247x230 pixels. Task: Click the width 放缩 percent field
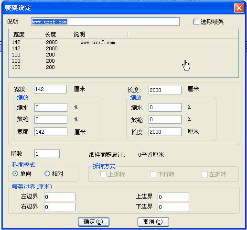pyautogui.click(x=51, y=119)
